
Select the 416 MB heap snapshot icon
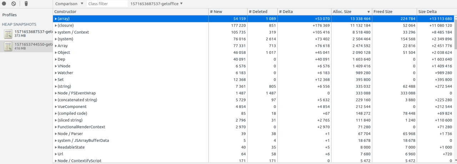tap(8, 46)
